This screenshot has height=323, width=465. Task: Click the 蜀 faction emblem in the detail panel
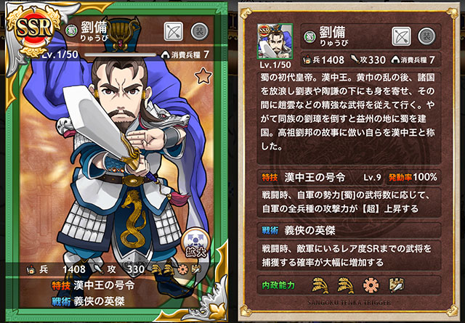click(310, 37)
